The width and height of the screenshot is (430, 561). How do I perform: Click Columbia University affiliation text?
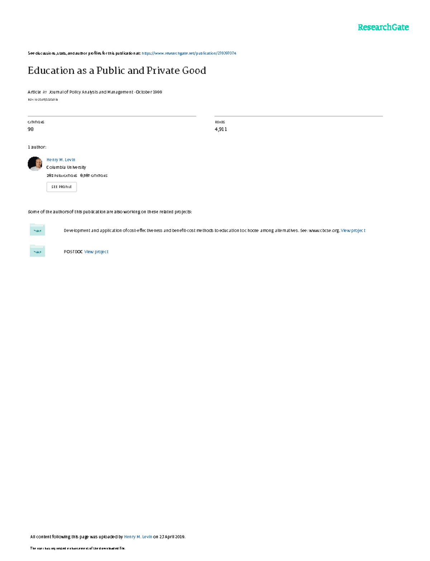pyautogui.click(x=66, y=167)
